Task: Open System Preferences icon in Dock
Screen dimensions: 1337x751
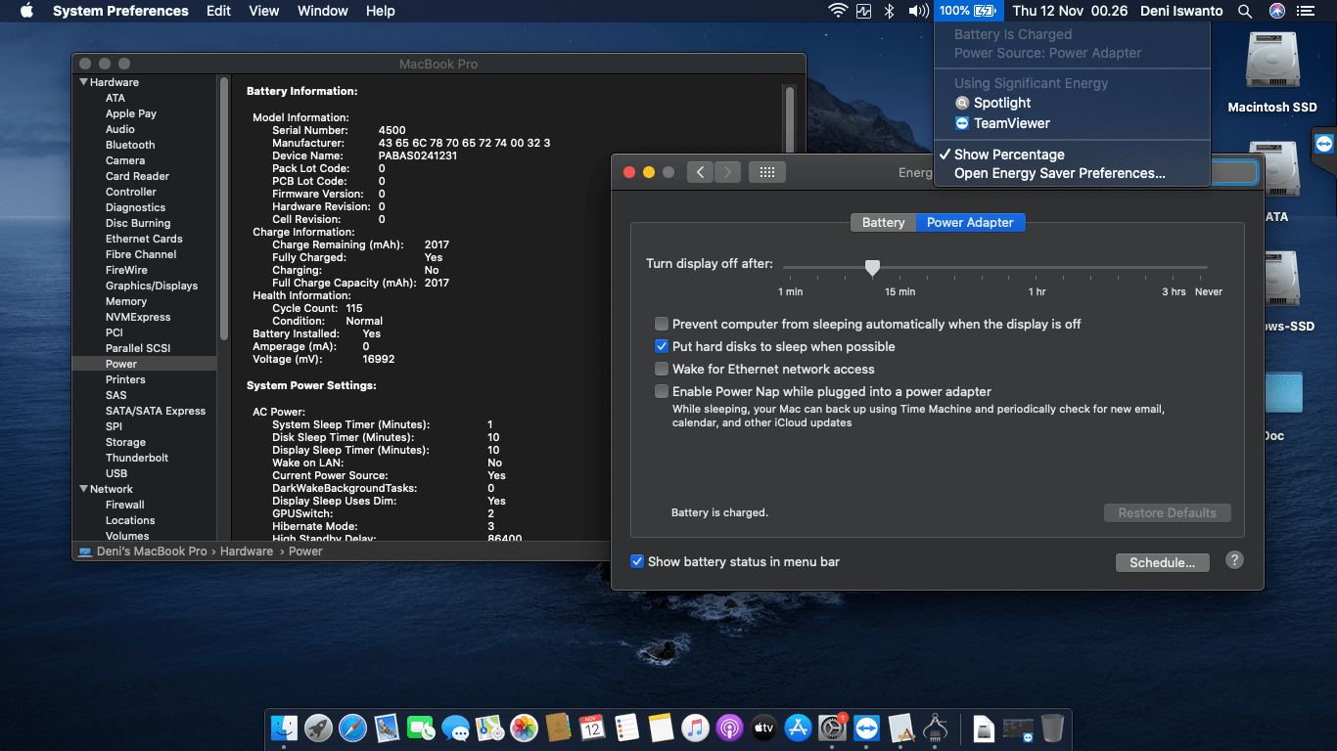Action: coord(832,728)
